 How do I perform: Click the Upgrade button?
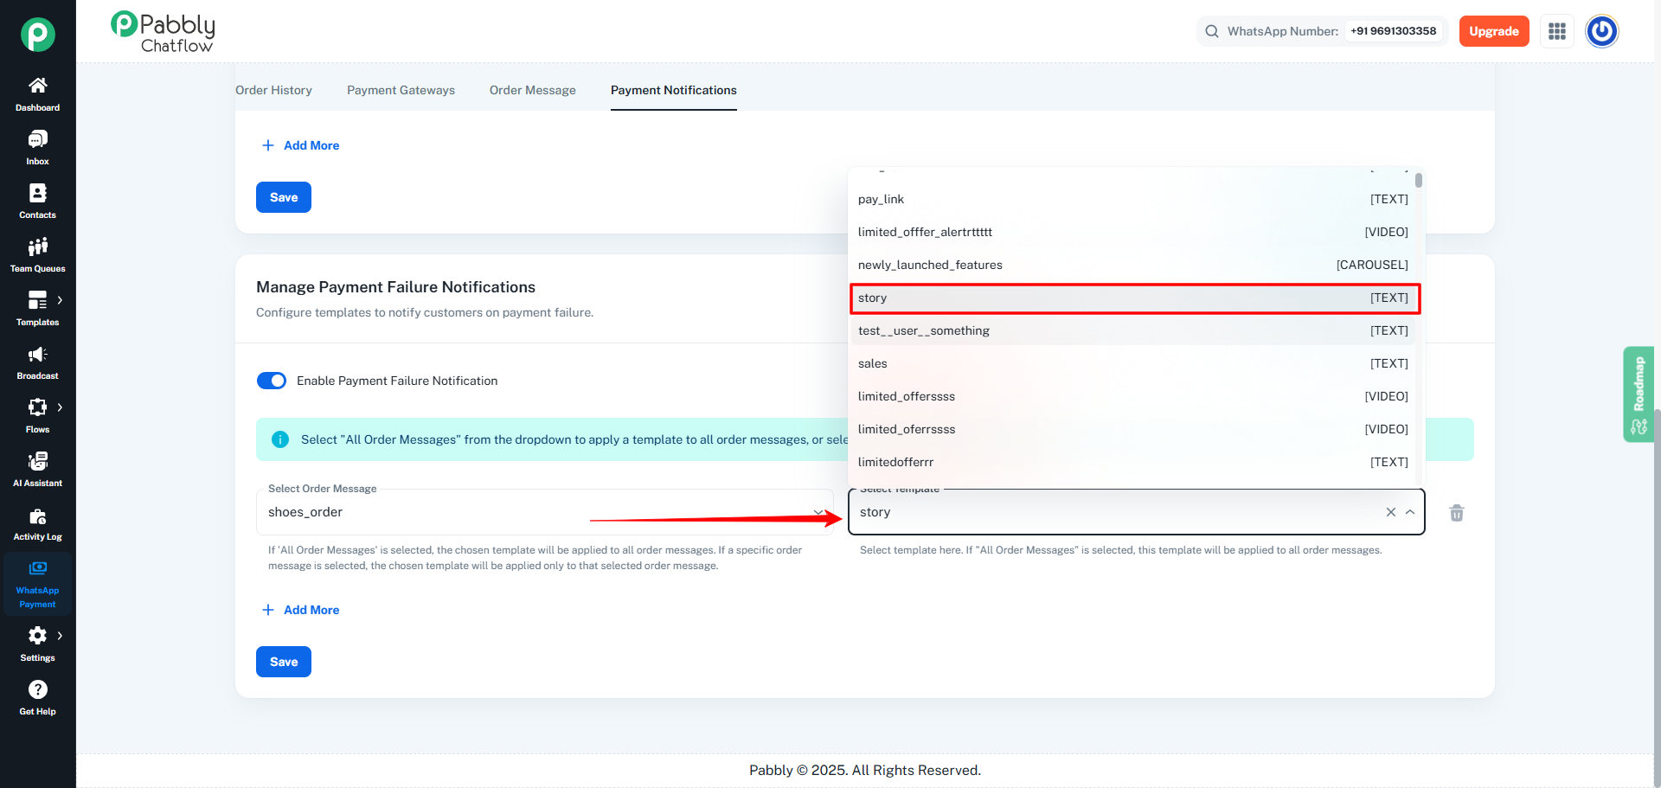1494,31
